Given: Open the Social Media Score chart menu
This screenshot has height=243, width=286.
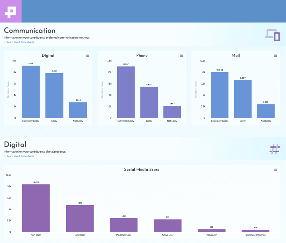Looking at the screenshot, I should pyautogui.click(x=275, y=170).
